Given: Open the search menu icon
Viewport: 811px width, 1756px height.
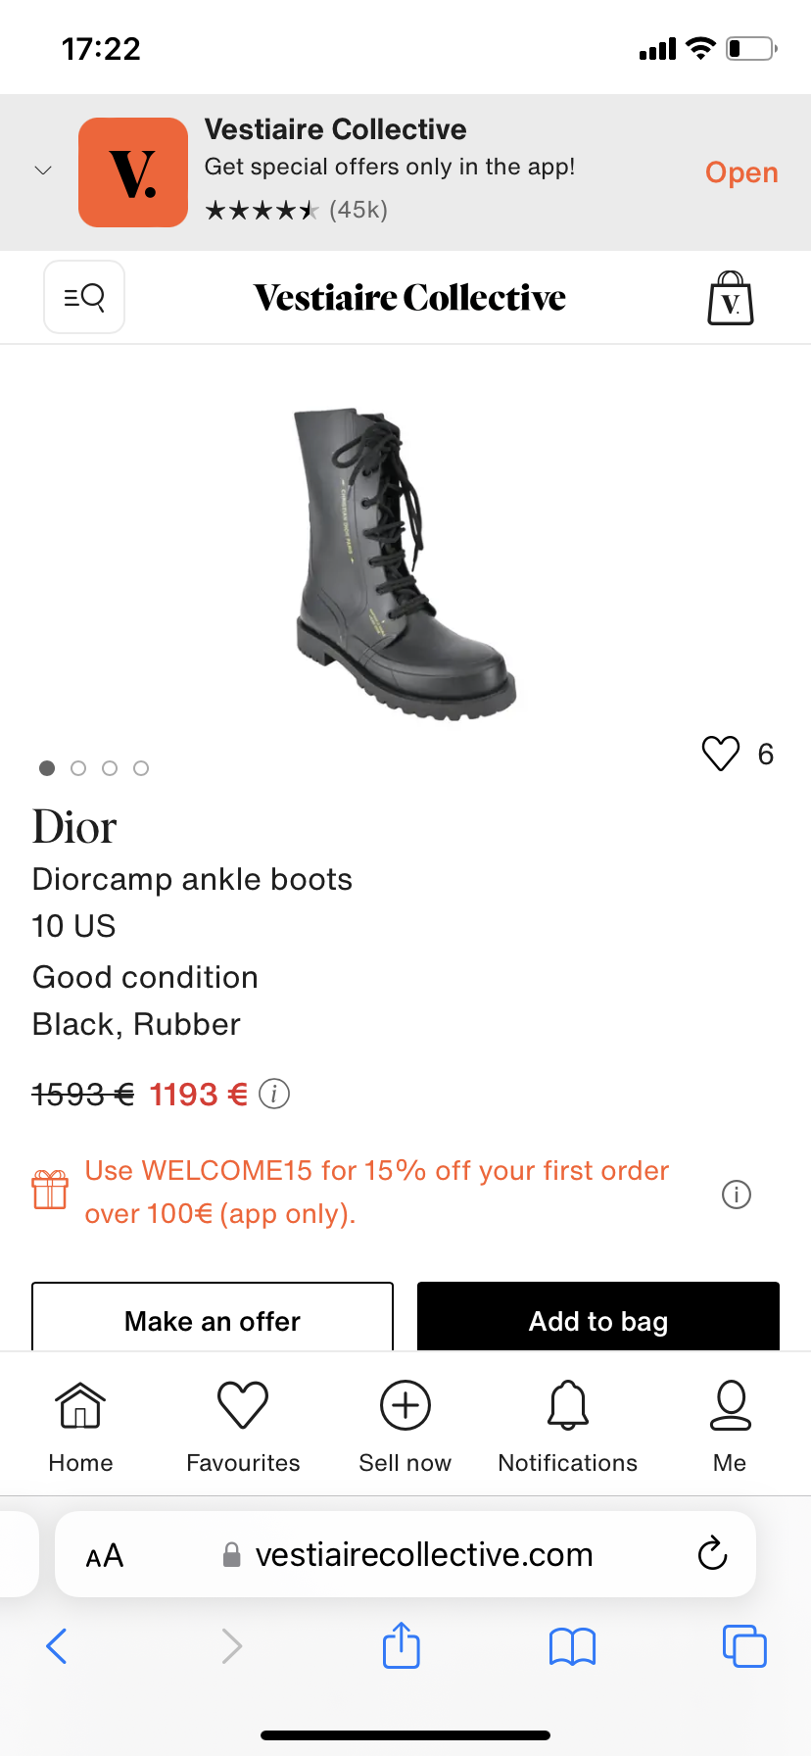Looking at the screenshot, I should click(84, 297).
